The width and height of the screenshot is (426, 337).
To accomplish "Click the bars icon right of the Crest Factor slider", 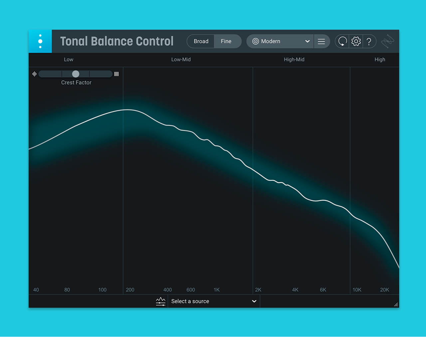I will tap(116, 74).
